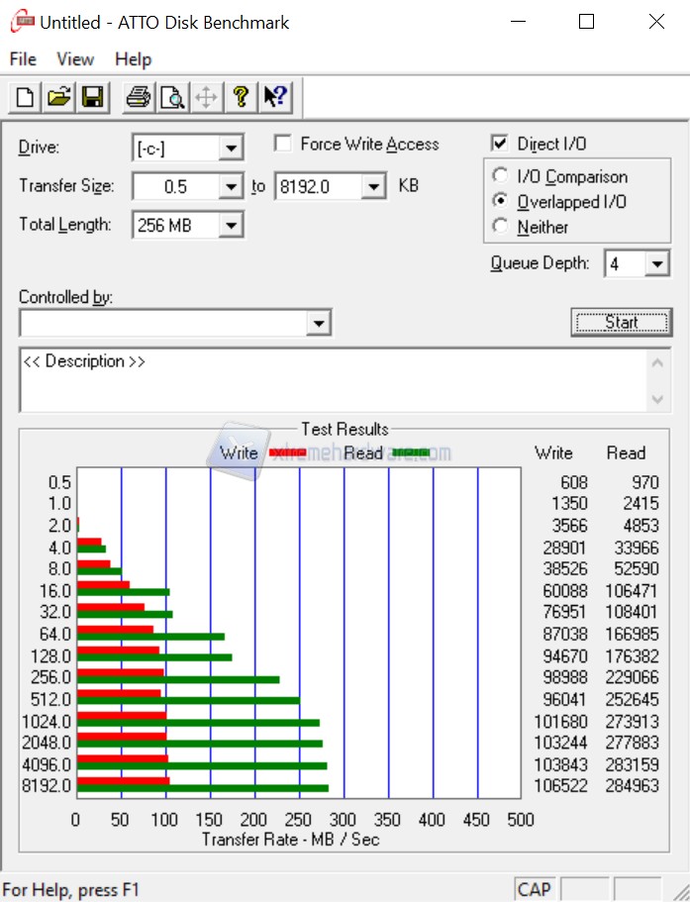Enable the Force Write Access checkbox
This screenshot has width=690, height=902.
283,145
